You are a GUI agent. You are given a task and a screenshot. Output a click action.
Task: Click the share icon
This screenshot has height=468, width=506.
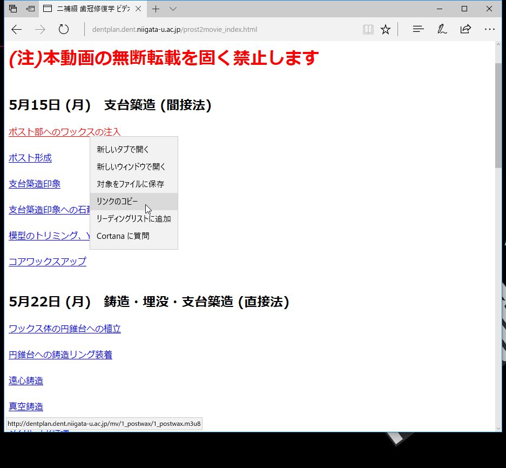[465, 29]
